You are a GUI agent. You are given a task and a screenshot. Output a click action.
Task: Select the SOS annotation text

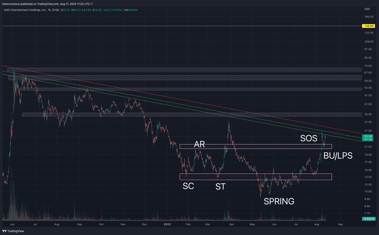[309, 138]
